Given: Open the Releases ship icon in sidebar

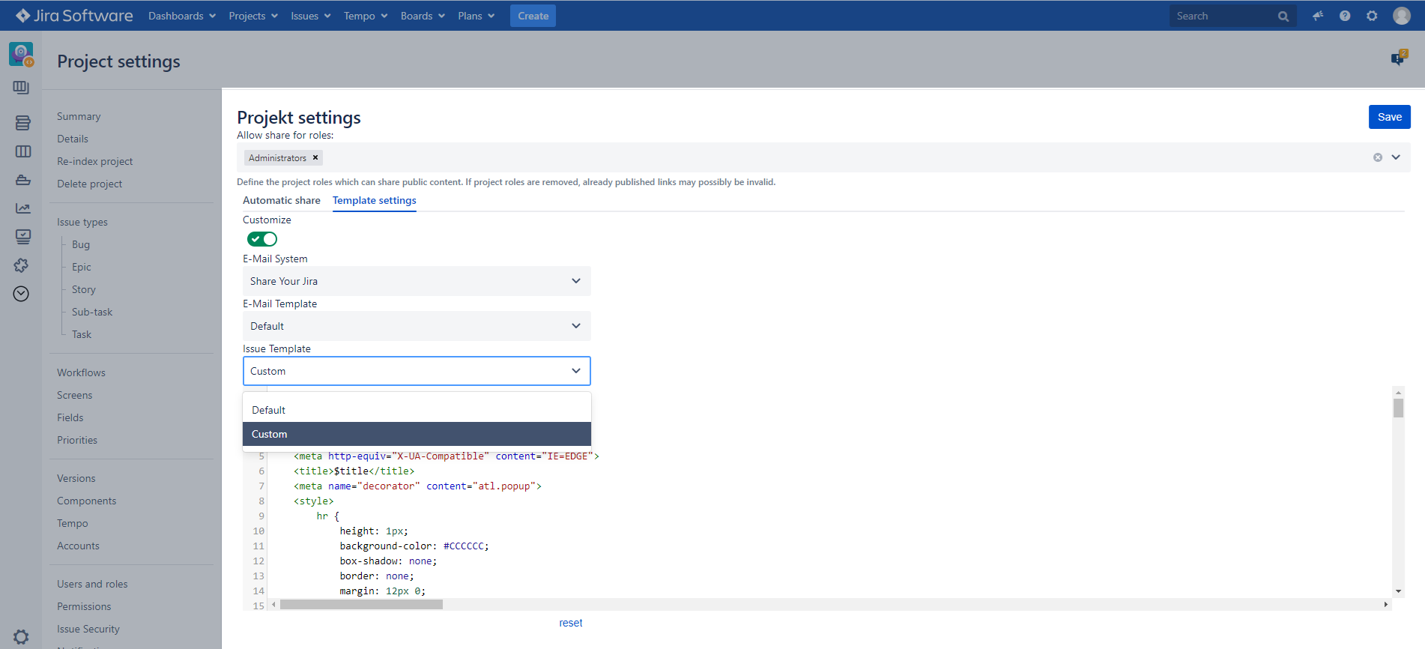Looking at the screenshot, I should [x=22, y=180].
